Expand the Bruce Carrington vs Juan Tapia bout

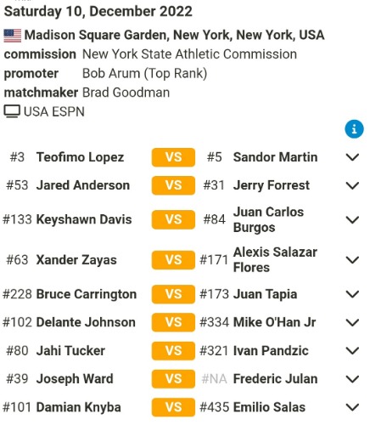point(352,294)
